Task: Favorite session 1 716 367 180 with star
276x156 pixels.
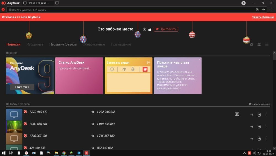Action: pos(93,136)
